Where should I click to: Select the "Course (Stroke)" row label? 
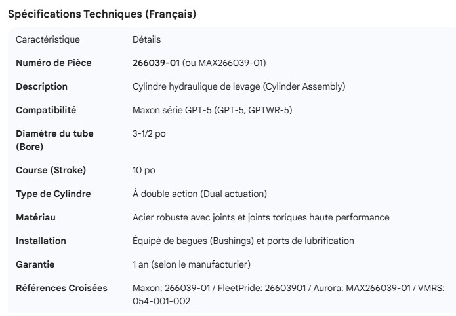point(51,170)
